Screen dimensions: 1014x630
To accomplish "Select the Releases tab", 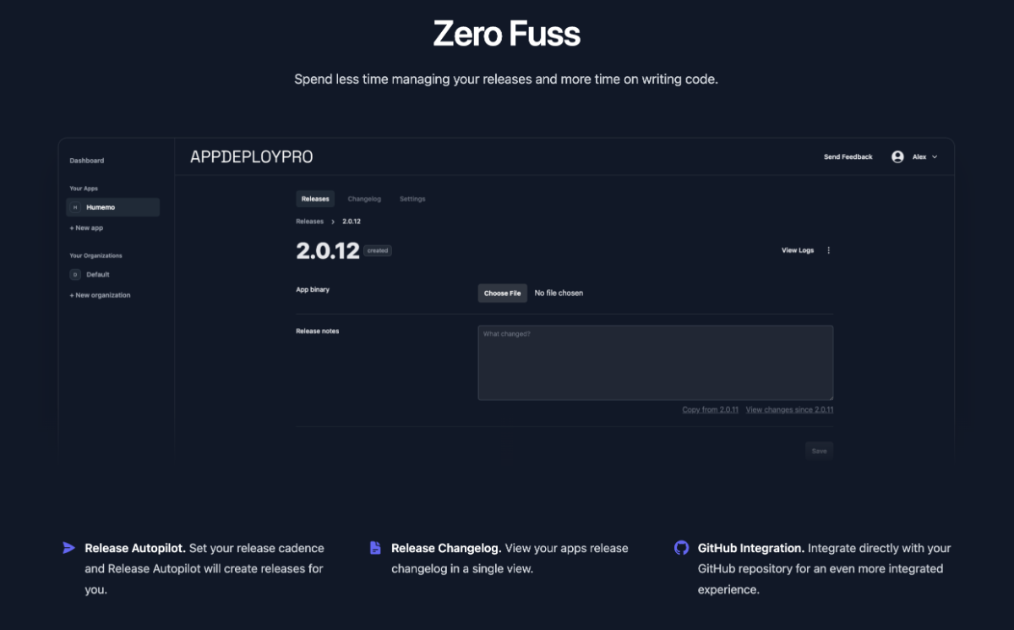I will pyautogui.click(x=315, y=199).
